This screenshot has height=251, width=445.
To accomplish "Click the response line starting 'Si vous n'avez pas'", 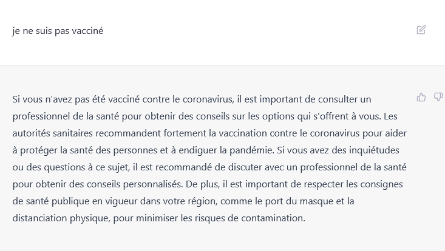I will point(192,99).
